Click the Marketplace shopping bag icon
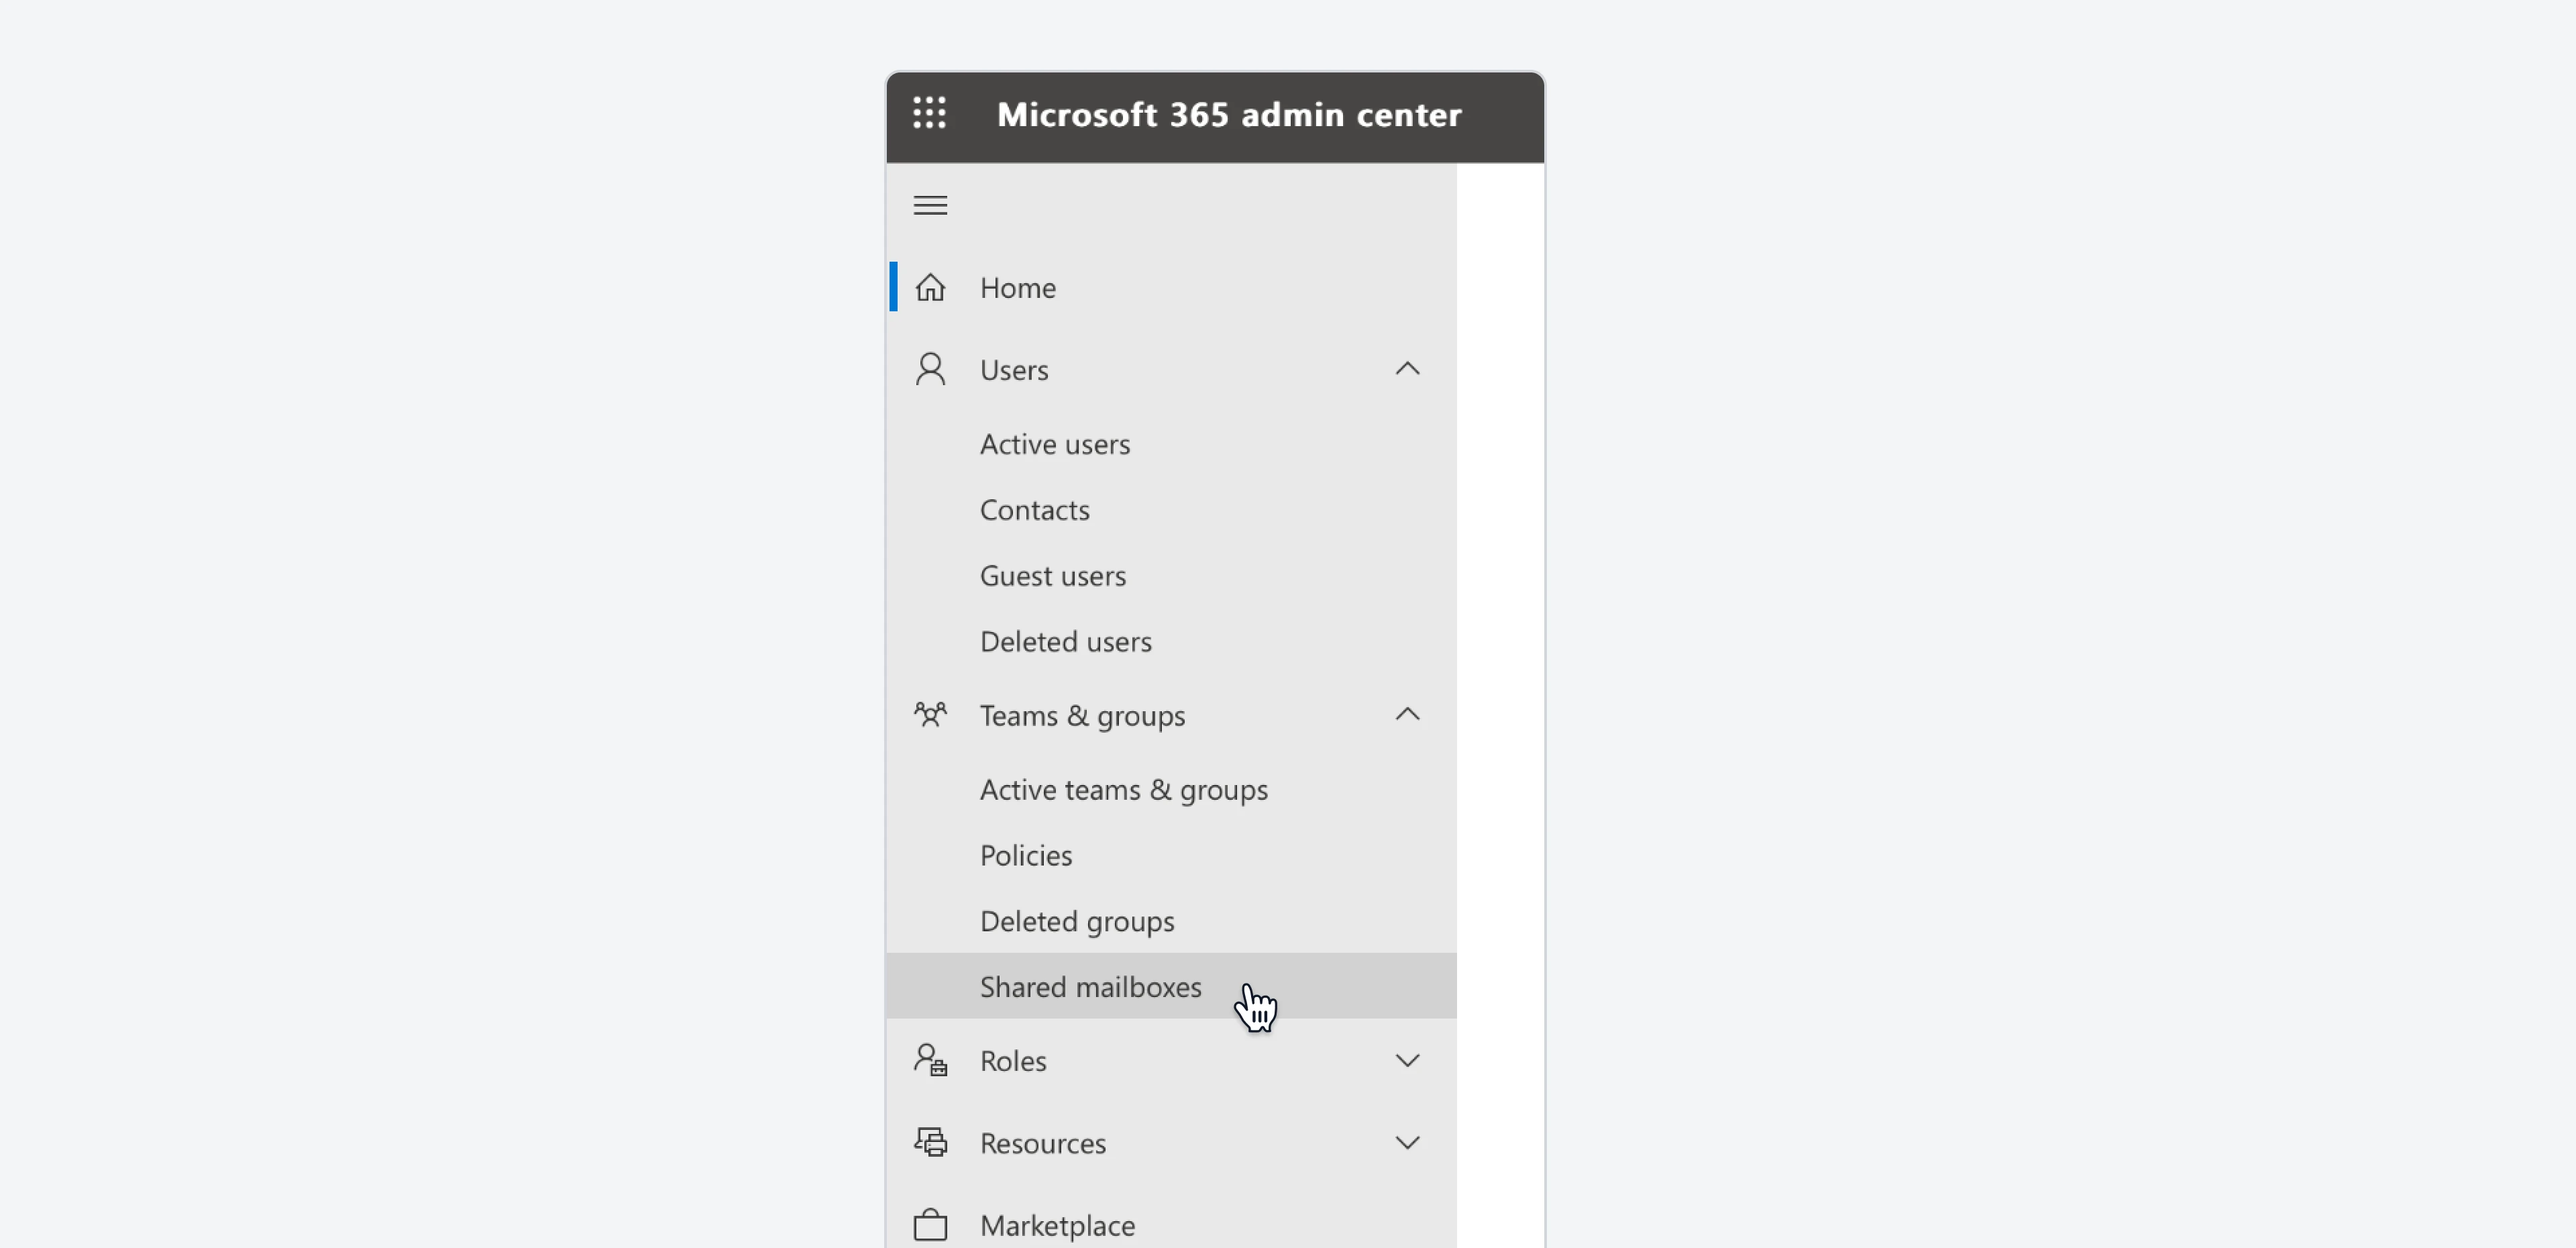This screenshot has width=2576, height=1248. (x=930, y=1225)
